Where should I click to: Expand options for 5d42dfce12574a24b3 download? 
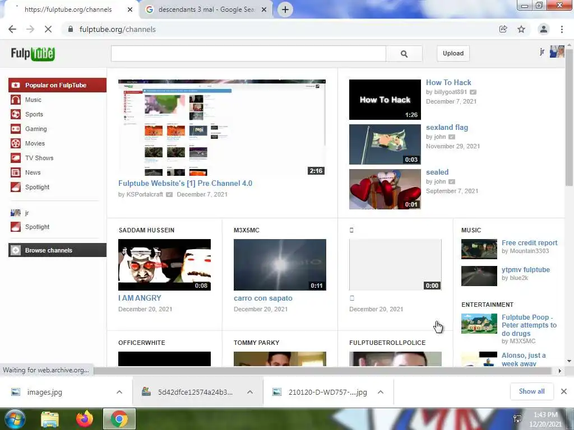pos(250,392)
